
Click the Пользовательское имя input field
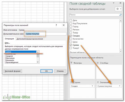click(x=46, y=34)
